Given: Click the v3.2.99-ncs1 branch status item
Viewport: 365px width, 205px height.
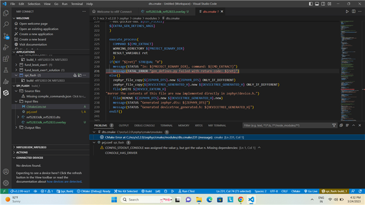Looking at the screenshot, I should [x=20, y=191].
